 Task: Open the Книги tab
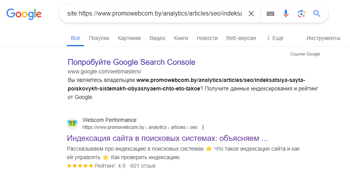pos(181,38)
